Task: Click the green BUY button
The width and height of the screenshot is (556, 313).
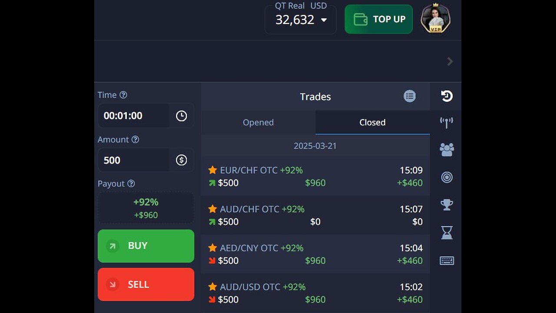Action: (x=146, y=246)
